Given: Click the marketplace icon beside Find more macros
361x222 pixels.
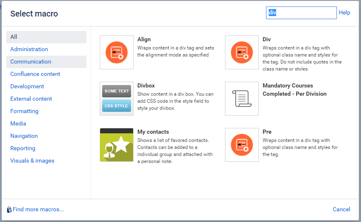Looking at the screenshot, I should click(x=9, y=210).
